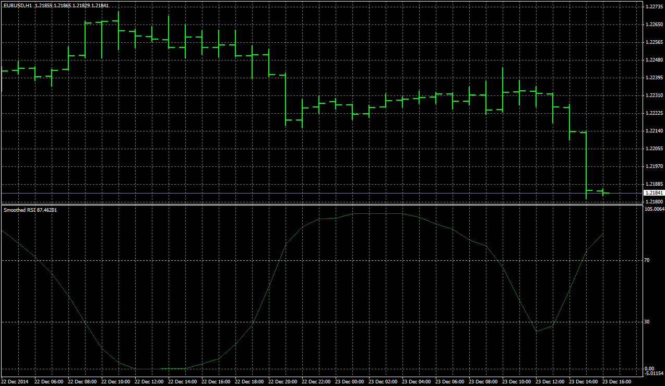This screenshot has width=665, height=386.
Task: Click price level 1.21970 on the scale
Action: point(654,166)
